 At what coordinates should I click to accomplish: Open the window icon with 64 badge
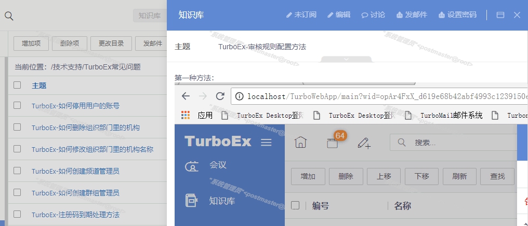(x=333, y=143)
